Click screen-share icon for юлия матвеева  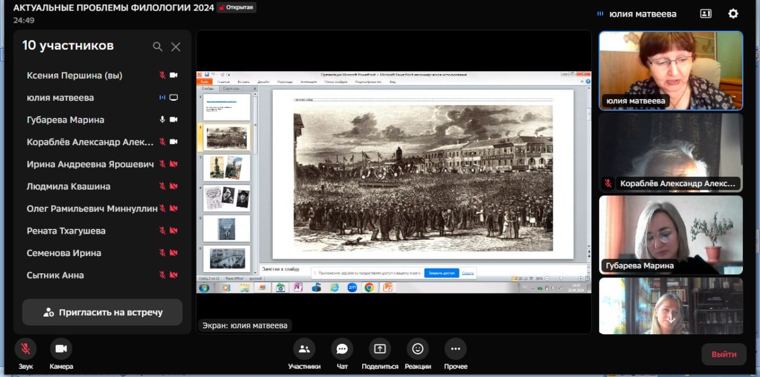click(173, 97)
